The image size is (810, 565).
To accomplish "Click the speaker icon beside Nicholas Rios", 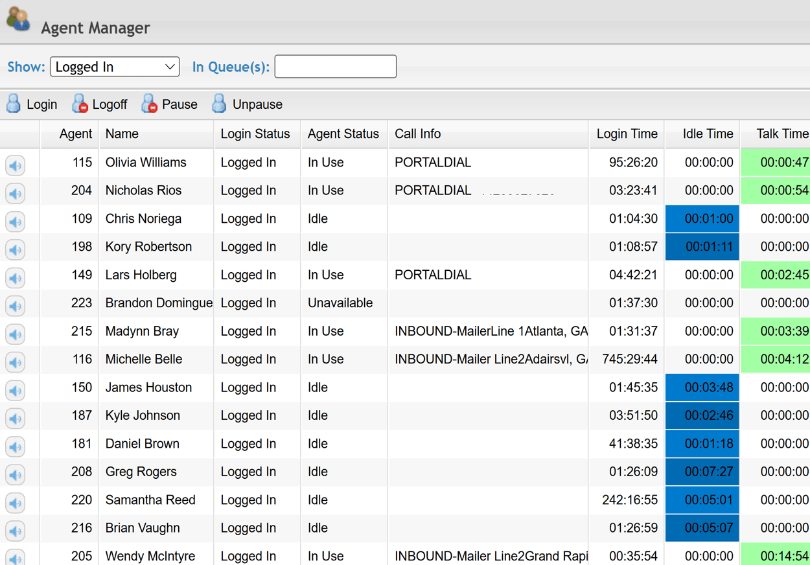I will coord(16,193).
